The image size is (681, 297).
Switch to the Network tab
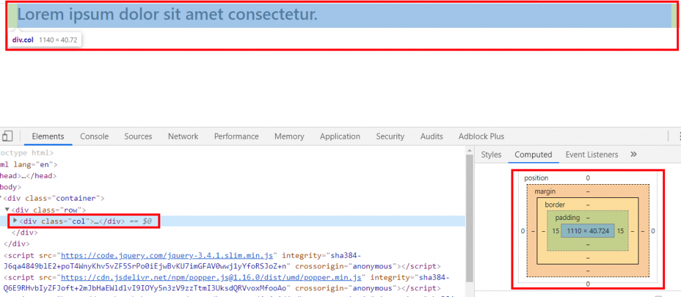tap(184, 136)
